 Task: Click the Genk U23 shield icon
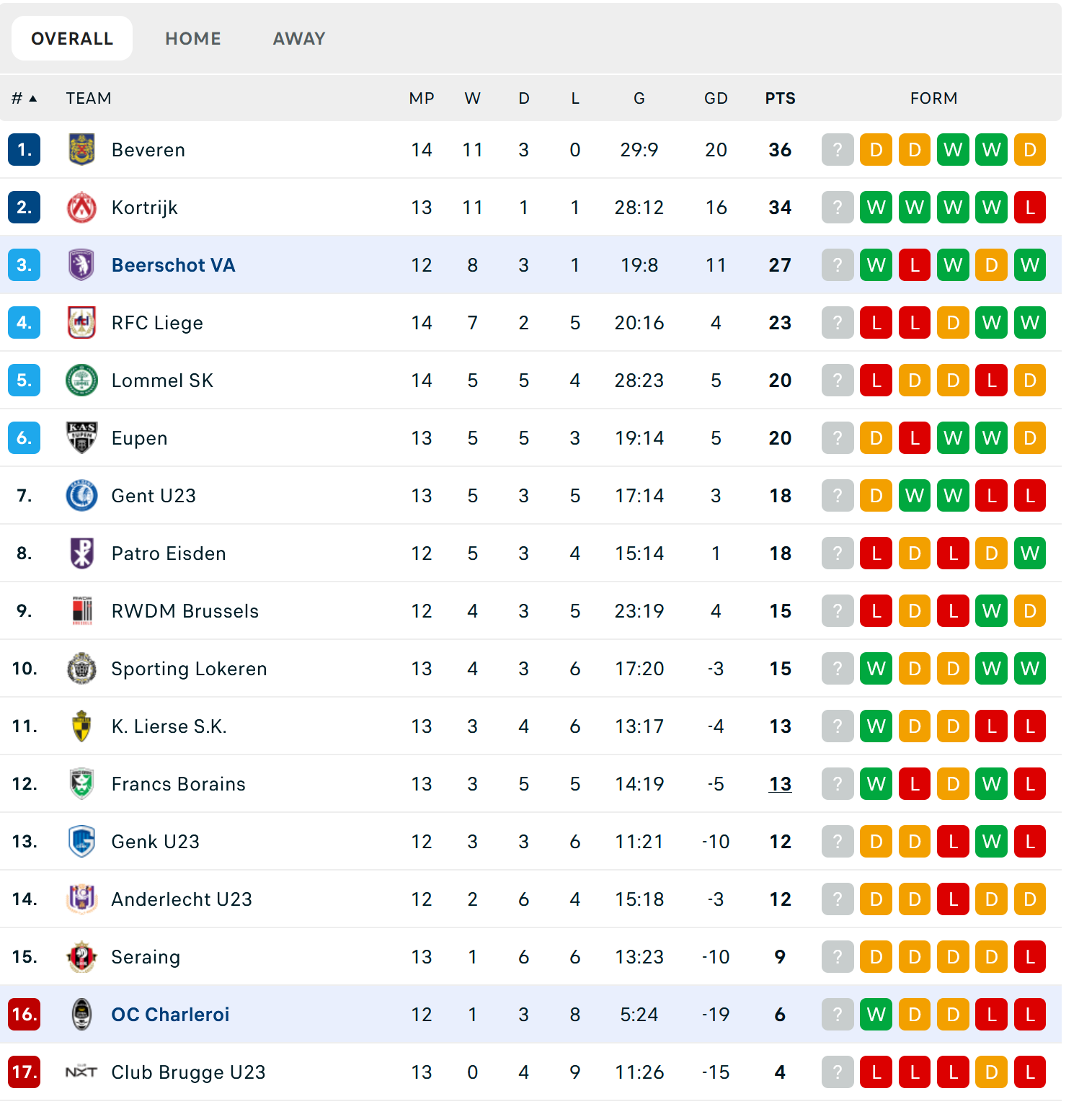[x=81, y=842]
